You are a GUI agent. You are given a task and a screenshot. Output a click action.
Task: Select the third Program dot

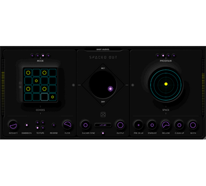coord(168,55)
